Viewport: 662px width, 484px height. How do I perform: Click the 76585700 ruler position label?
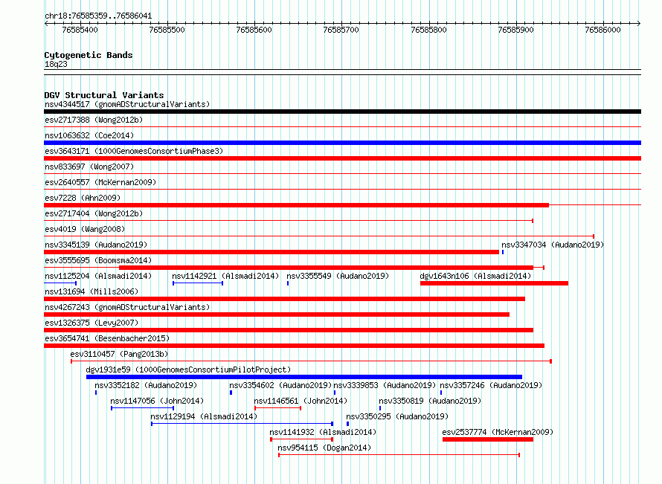click(x=341, y=30)
